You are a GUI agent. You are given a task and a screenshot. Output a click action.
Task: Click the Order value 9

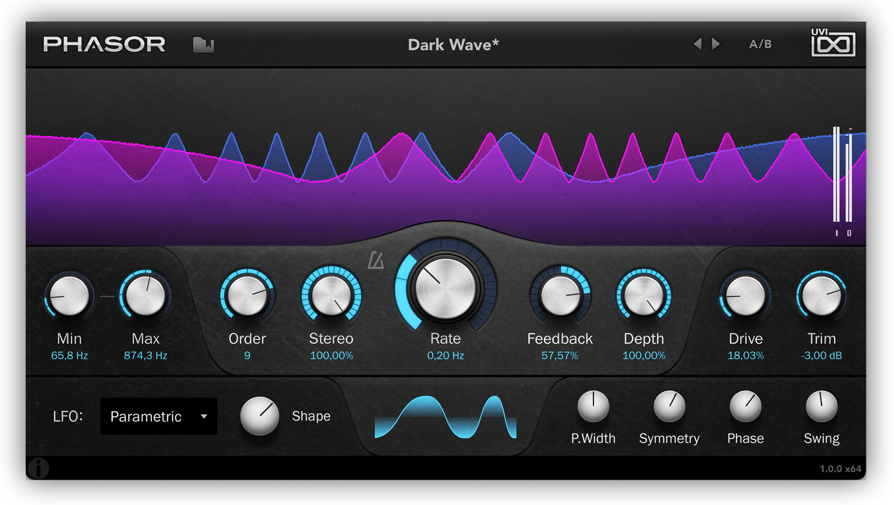point(247,355)
